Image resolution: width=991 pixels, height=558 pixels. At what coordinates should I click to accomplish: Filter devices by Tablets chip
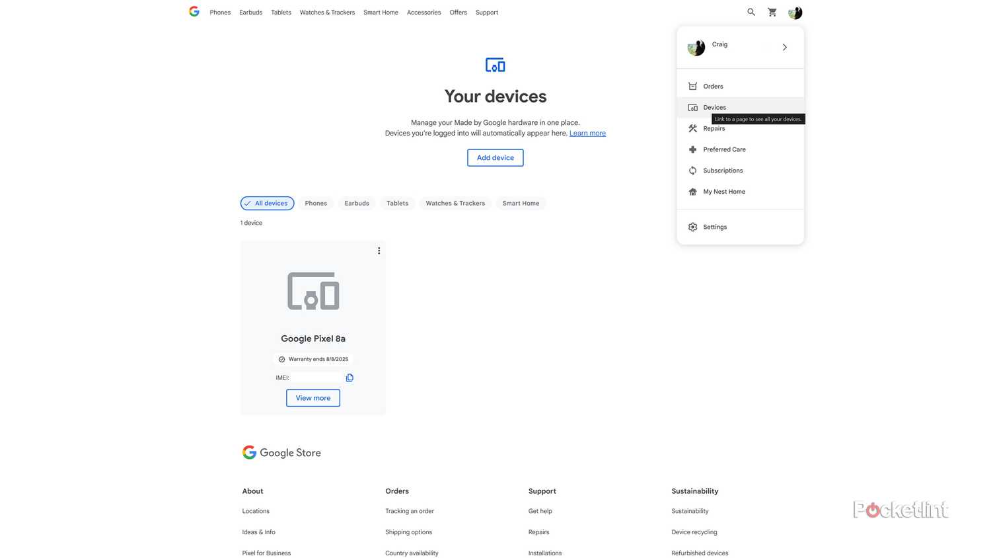[x=397, y=203]
